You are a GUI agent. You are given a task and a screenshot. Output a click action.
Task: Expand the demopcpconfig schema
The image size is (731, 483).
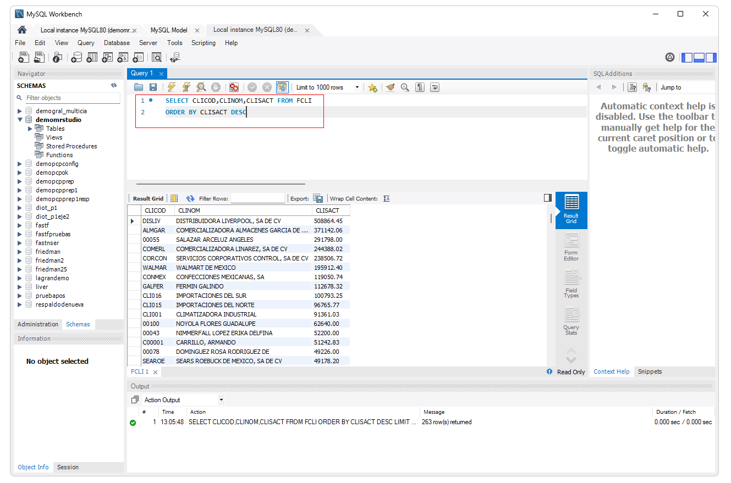coord(20,164)
